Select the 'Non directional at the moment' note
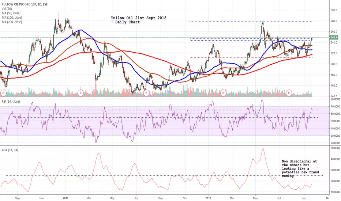Viewport: 341px width, 201px height. click(x=300, y=168)
